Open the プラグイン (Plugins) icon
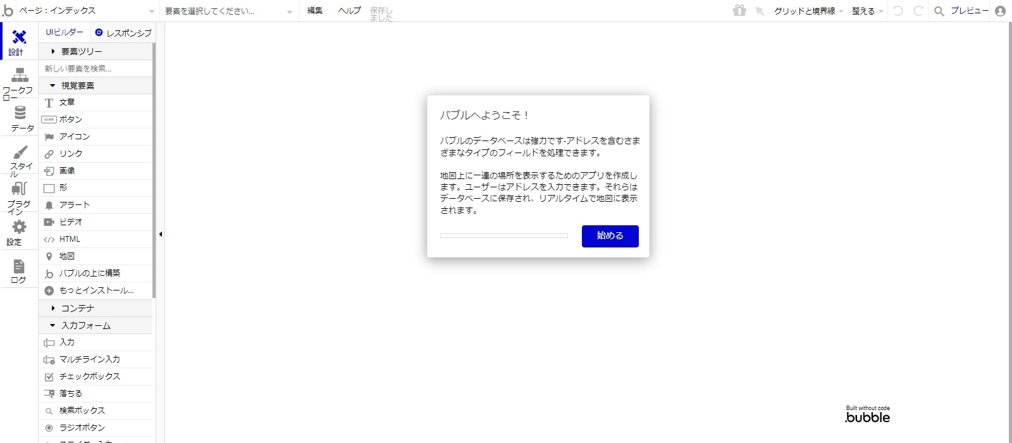 coord(20,189)
